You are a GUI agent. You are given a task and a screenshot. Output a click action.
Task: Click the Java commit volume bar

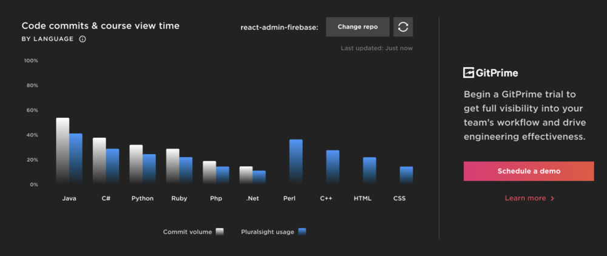pos(63,150)
